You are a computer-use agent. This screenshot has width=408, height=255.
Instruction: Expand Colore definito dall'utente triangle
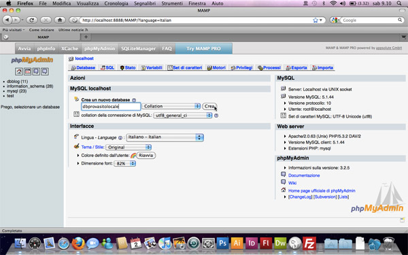point(78,155)
